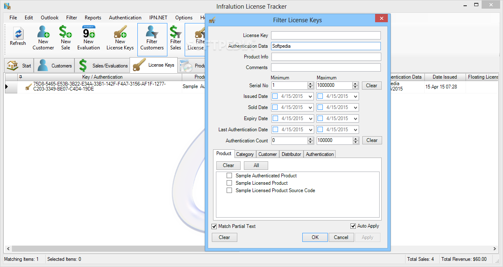Open the IPN.NET menu
The image size is (503, 267).
pyautogui.click(x=158, y=18)
